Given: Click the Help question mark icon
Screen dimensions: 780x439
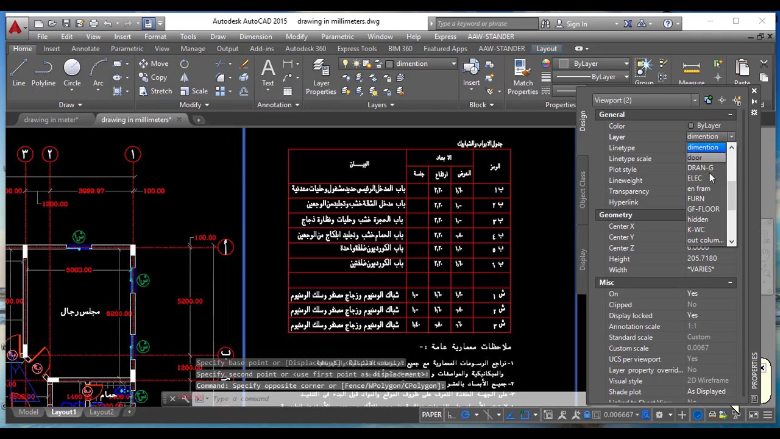Looking at the screenshot, I should [x=668, y=24].
